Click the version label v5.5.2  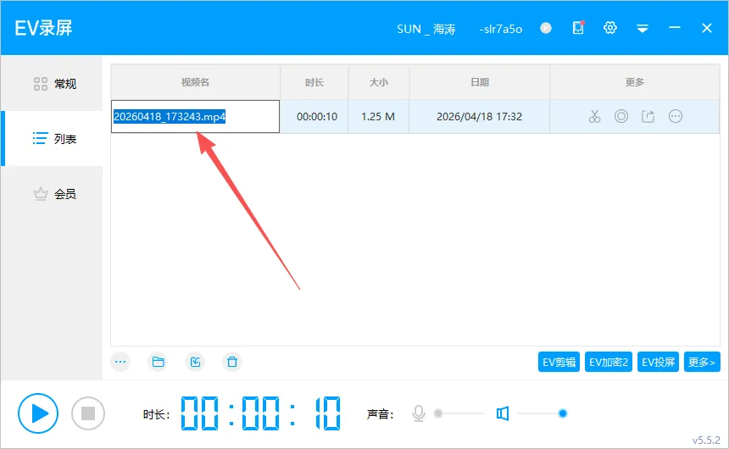click(706, 440)
